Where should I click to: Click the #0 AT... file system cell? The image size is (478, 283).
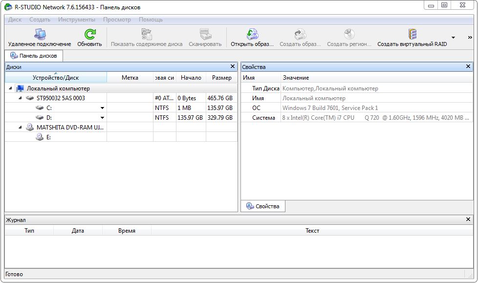click(164, 98)
